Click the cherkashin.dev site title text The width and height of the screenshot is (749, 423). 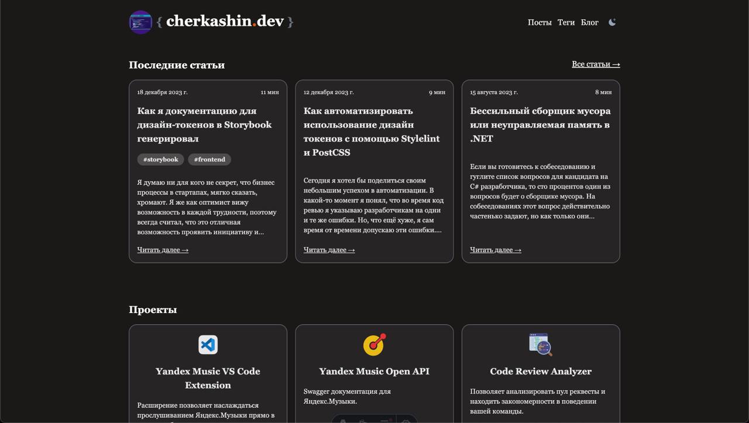click(x=225, y=22)
